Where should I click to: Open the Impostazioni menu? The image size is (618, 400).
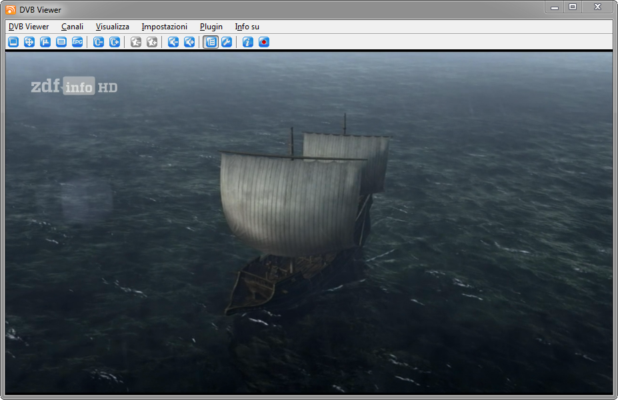click(x=165, y=27)
